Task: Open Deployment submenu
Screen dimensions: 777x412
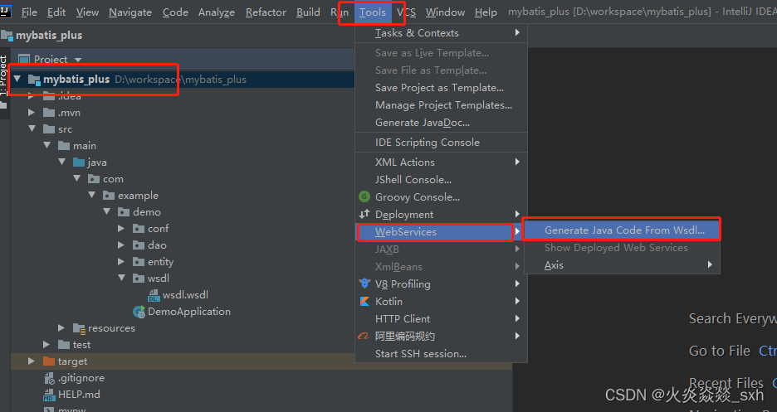Action: (x=441, y=214)
